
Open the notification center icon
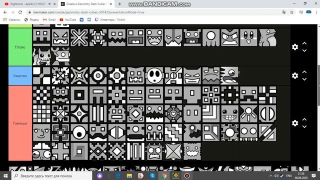pyautogui.click(x=313, y=175)
